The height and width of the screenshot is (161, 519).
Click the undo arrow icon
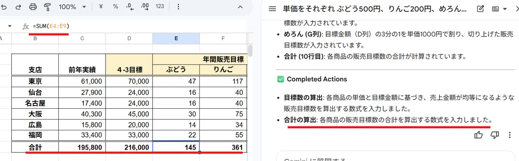coord(4,7)
